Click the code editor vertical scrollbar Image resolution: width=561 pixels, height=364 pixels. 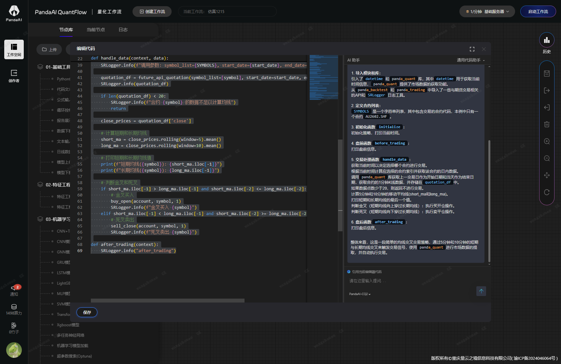click(340, 185)
